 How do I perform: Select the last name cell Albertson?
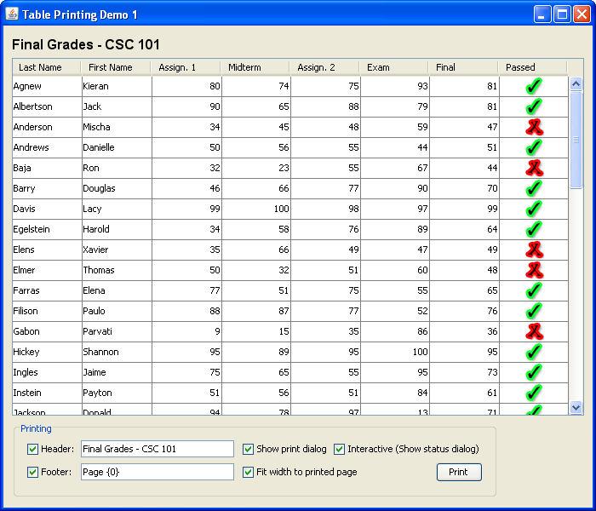pyautogui.click(x=47, y=106)
